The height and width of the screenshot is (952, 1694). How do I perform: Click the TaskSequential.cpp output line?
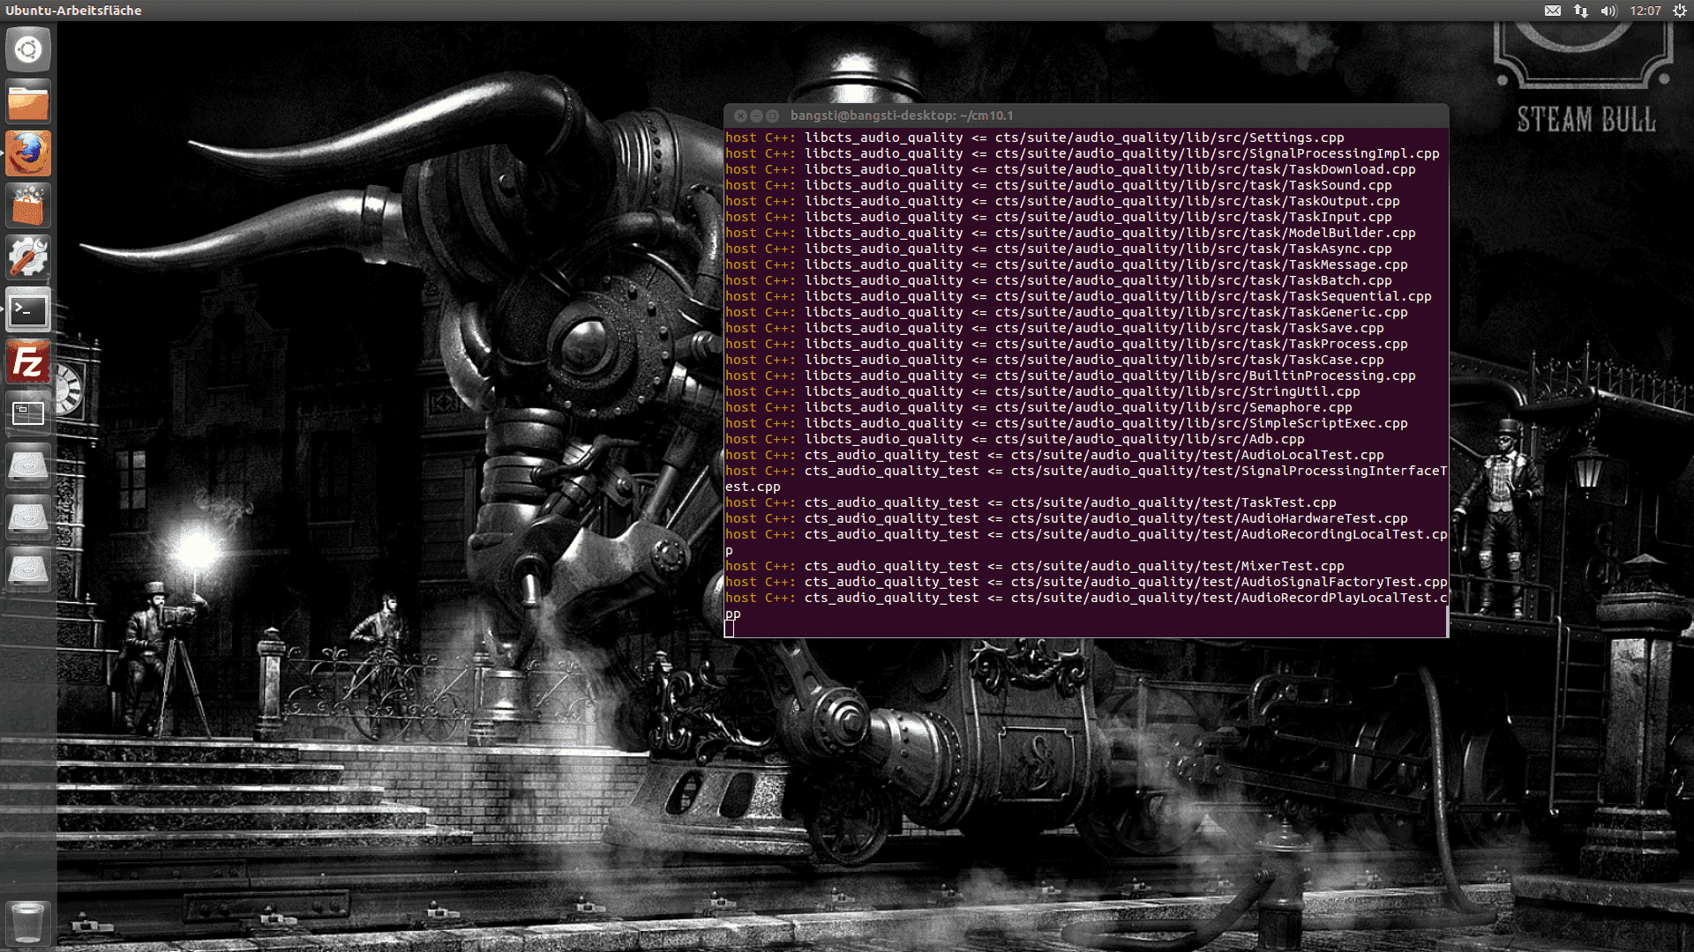pyautogui.click(x=1078, y=296)
